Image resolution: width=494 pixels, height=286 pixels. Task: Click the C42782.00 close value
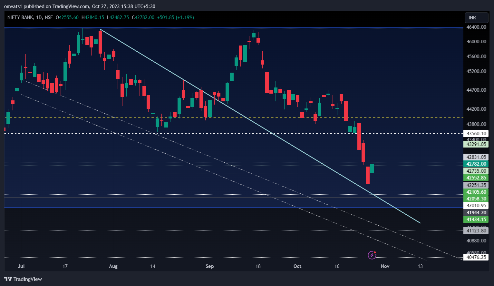(143, 17)
